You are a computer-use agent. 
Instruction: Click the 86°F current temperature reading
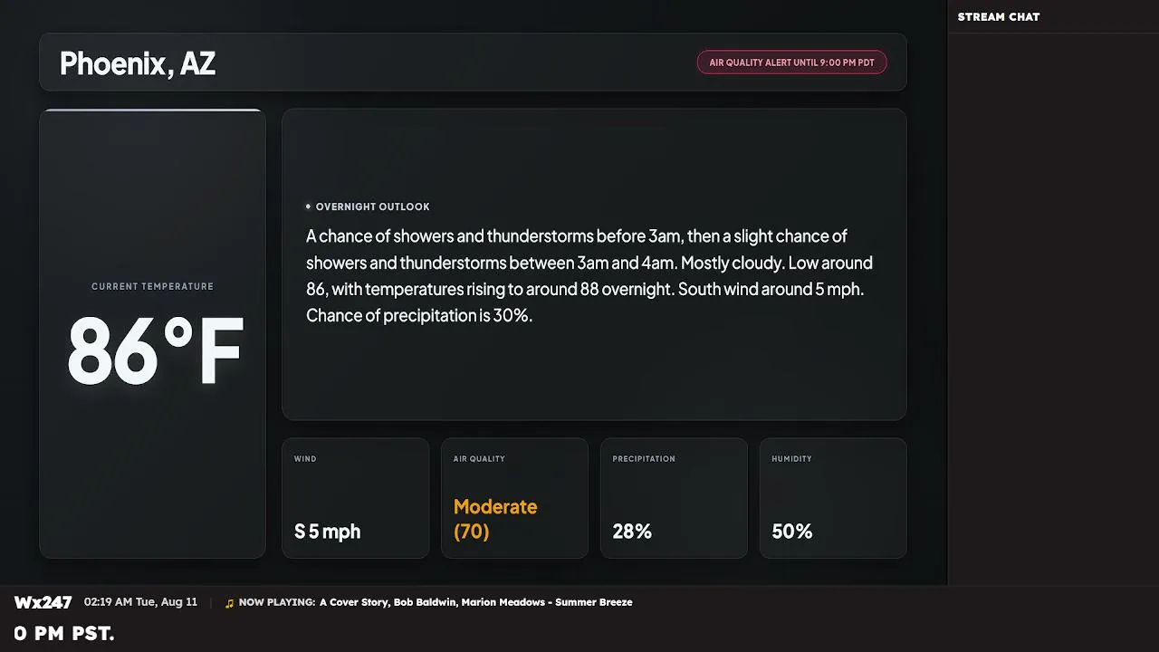coord(156,351)
